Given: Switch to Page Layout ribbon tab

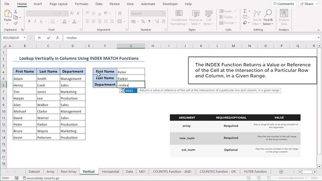Looking at the screenshot, I should (58, 4).
